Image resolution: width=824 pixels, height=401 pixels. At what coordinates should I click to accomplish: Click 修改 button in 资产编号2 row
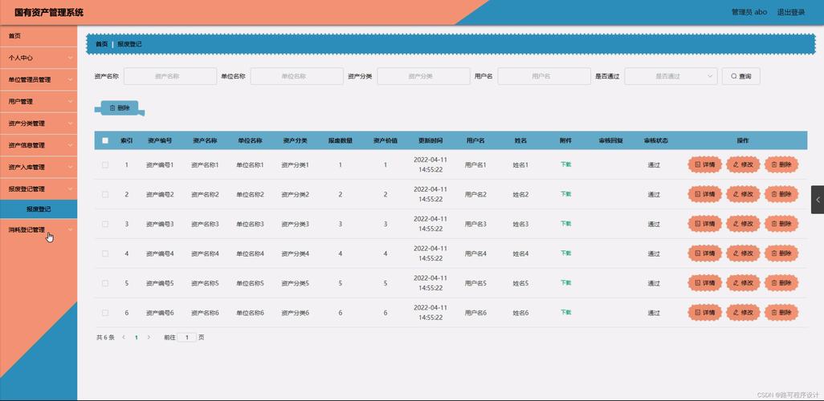[743, 194]
